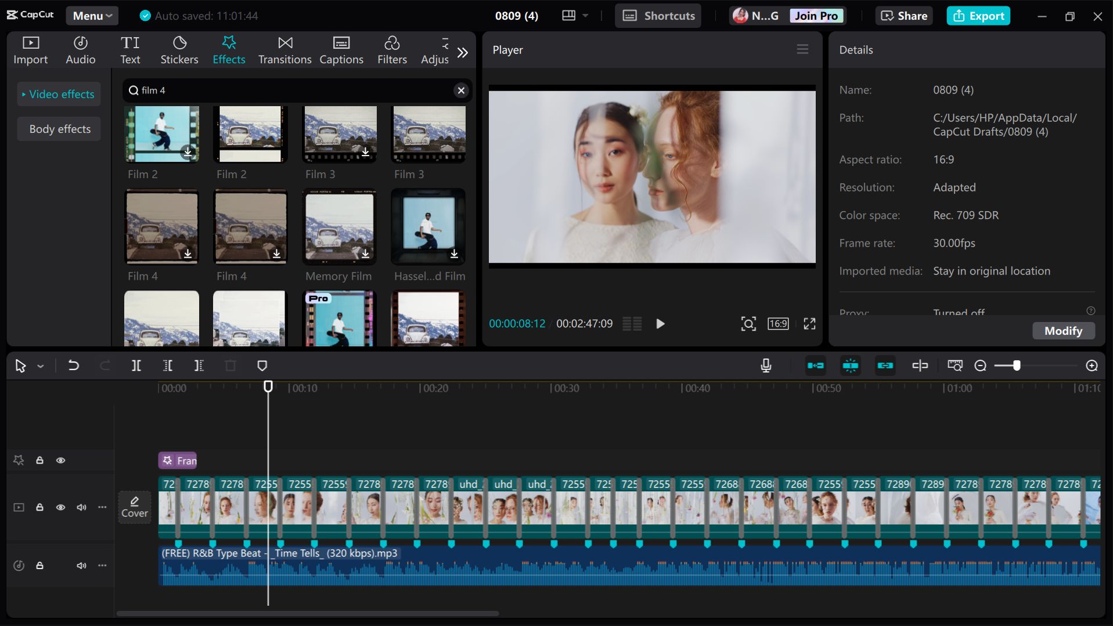Download the Memory Film effect
Image resolution: width=1113 pixels, height=626 pixels.
tap(365, 254)
